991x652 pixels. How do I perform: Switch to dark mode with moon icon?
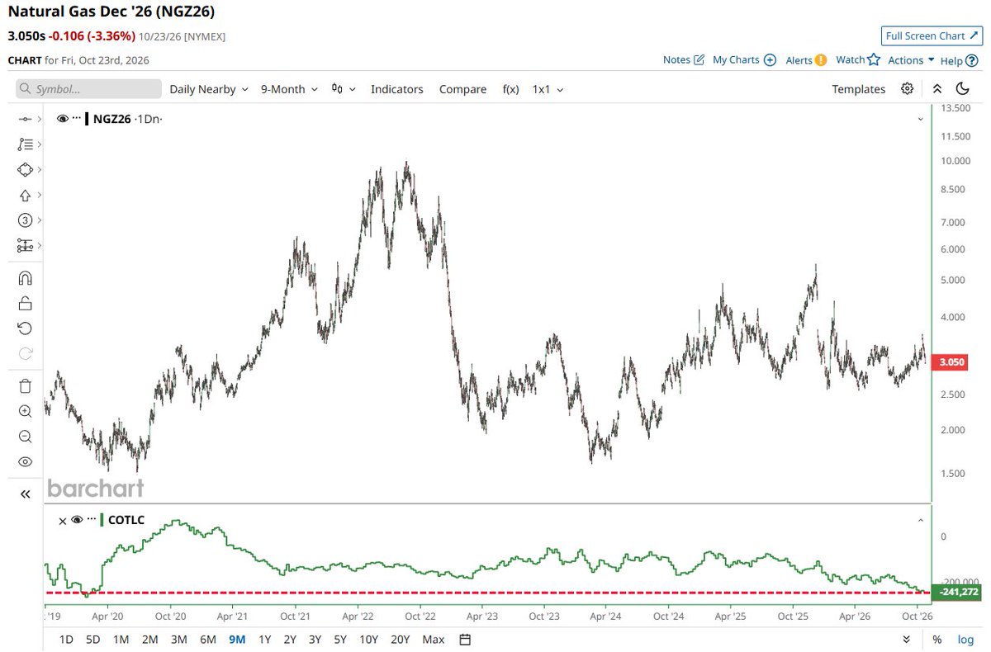(962, 89)
